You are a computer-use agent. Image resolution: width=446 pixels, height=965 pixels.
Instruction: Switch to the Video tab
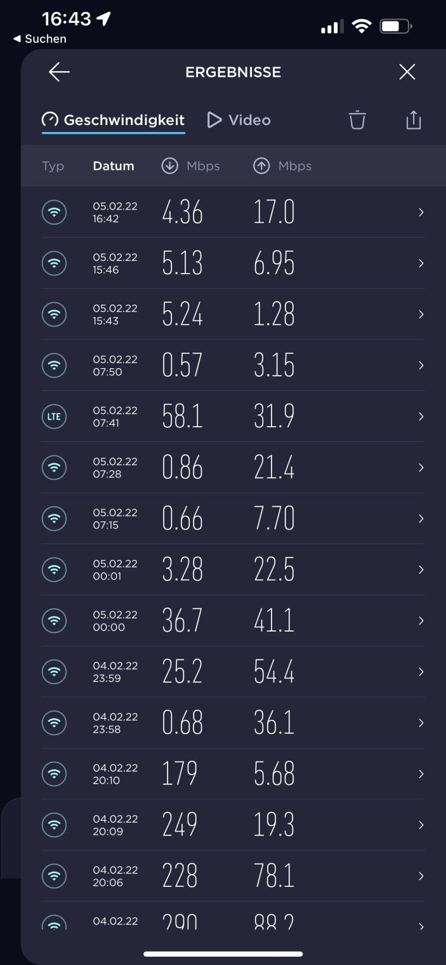click(x=239, y=120)
